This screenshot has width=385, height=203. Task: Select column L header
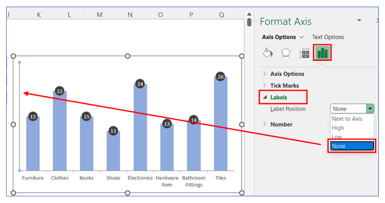[69, 15]
